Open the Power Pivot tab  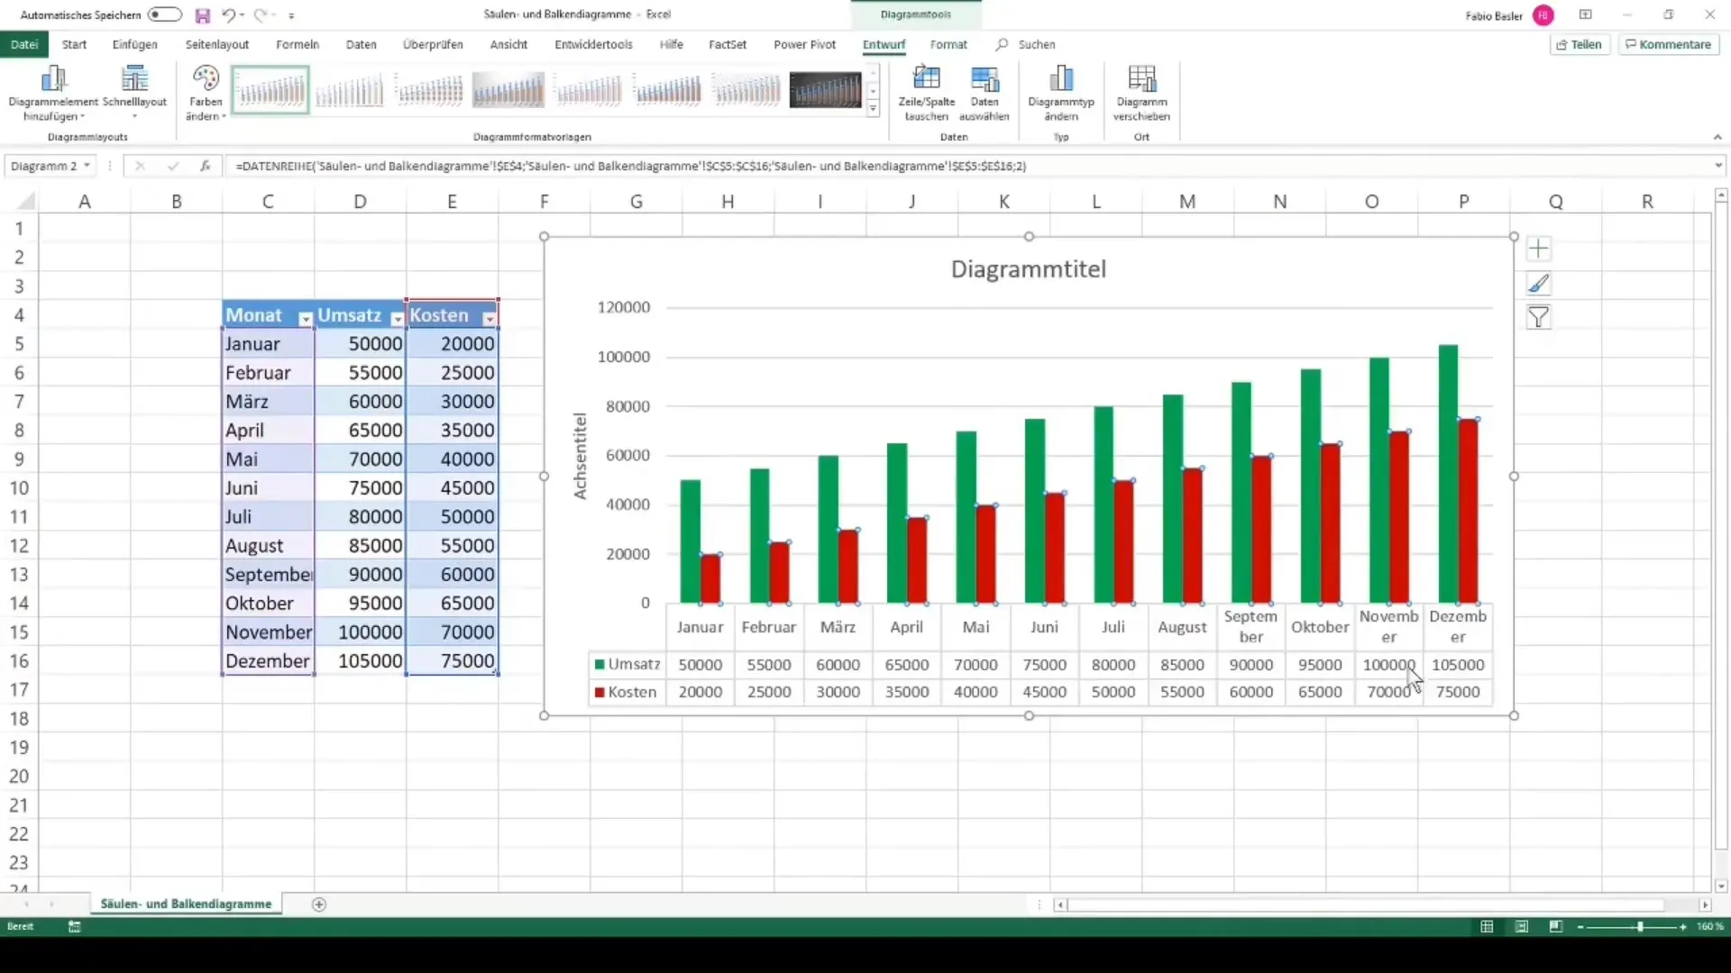coord(804,44)
